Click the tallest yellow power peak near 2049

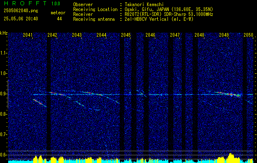point(231,157)
